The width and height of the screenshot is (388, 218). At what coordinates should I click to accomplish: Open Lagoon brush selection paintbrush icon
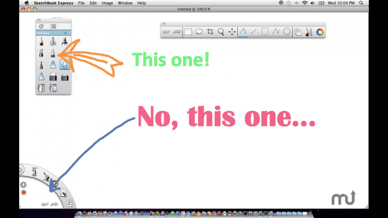(x=46, y=177)
